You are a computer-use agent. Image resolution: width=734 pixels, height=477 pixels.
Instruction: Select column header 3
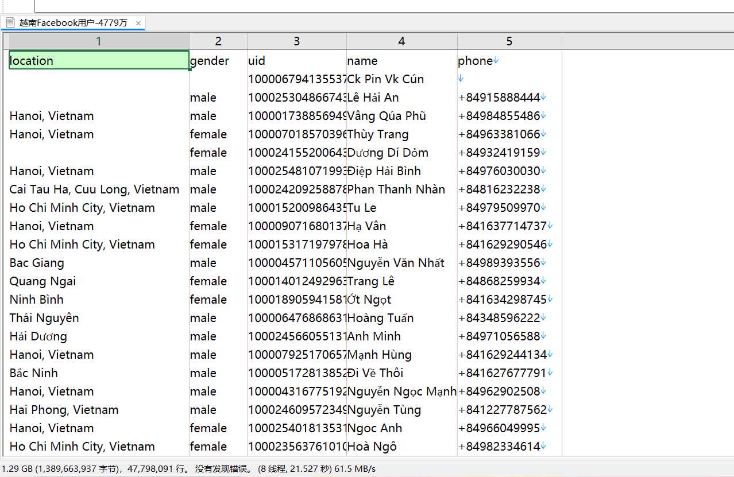pos(297,41)
